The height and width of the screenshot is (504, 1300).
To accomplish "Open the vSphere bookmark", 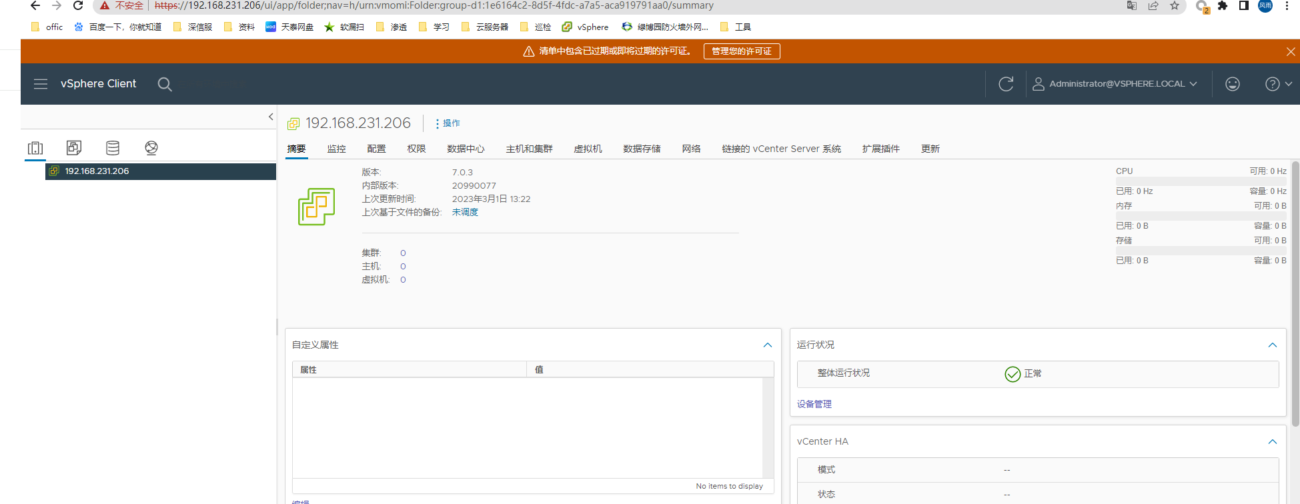I will (x=586, y=27).
